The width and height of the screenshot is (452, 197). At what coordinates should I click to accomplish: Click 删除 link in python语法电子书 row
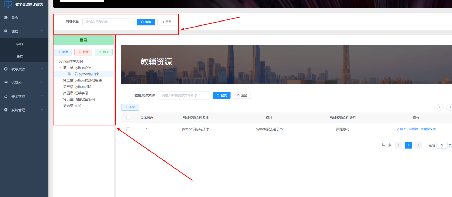(x=413, y=129)
